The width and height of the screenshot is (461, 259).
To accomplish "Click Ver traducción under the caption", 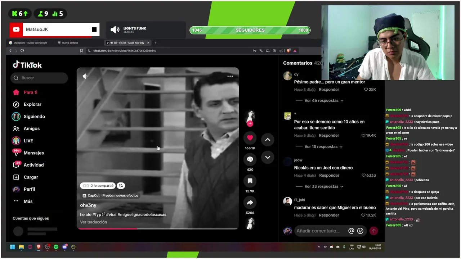I will pos(93,222).
